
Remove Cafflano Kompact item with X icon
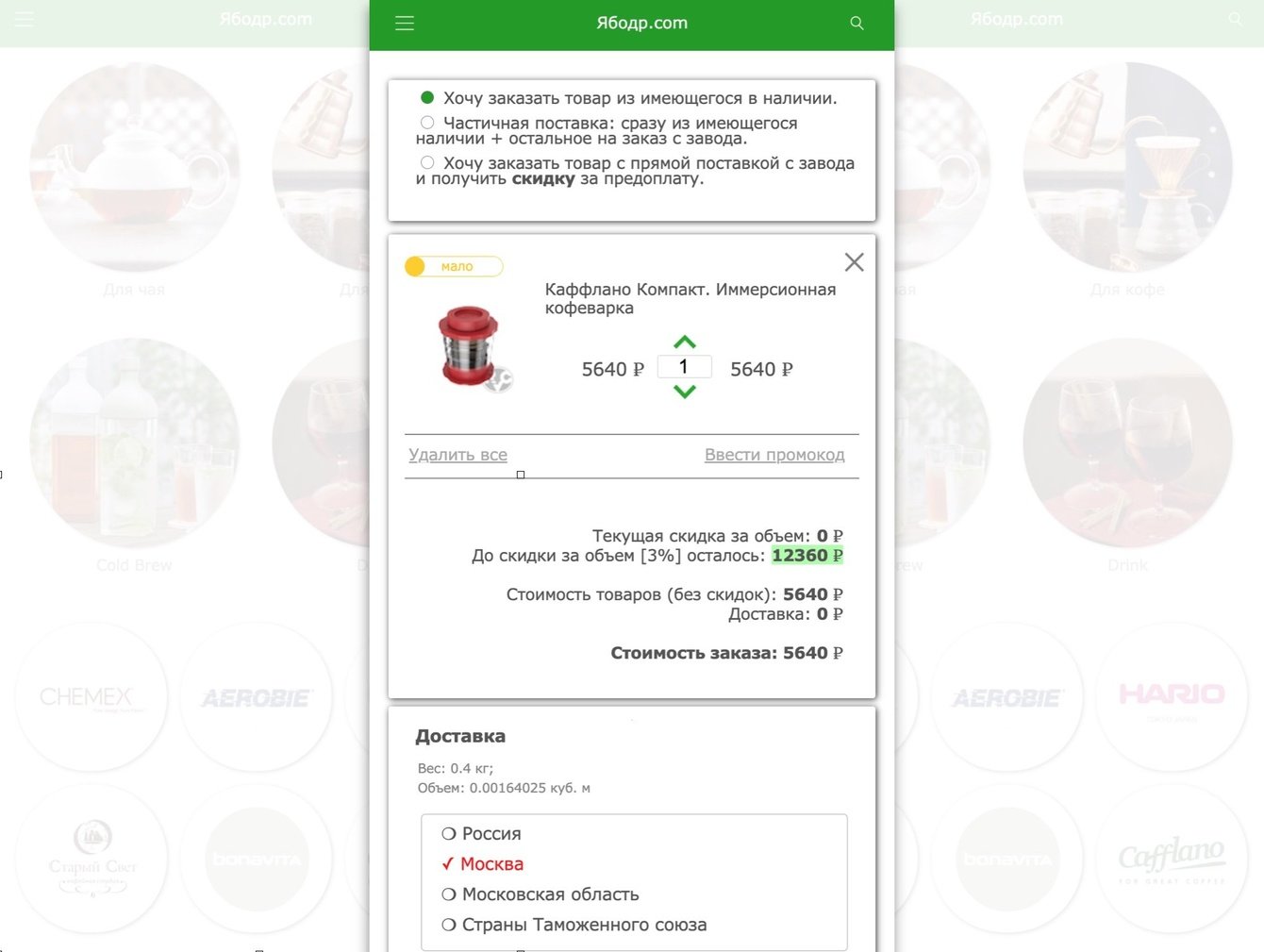(854, 262)
